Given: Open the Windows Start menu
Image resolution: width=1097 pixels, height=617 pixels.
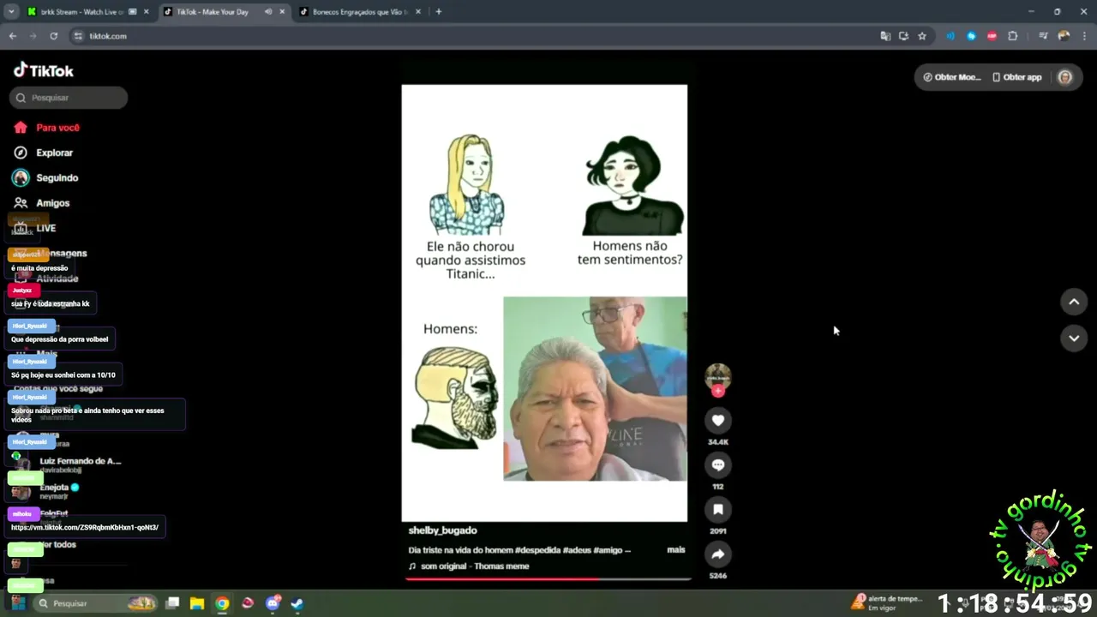Looking at the screenshot, I should pos(18,603).
